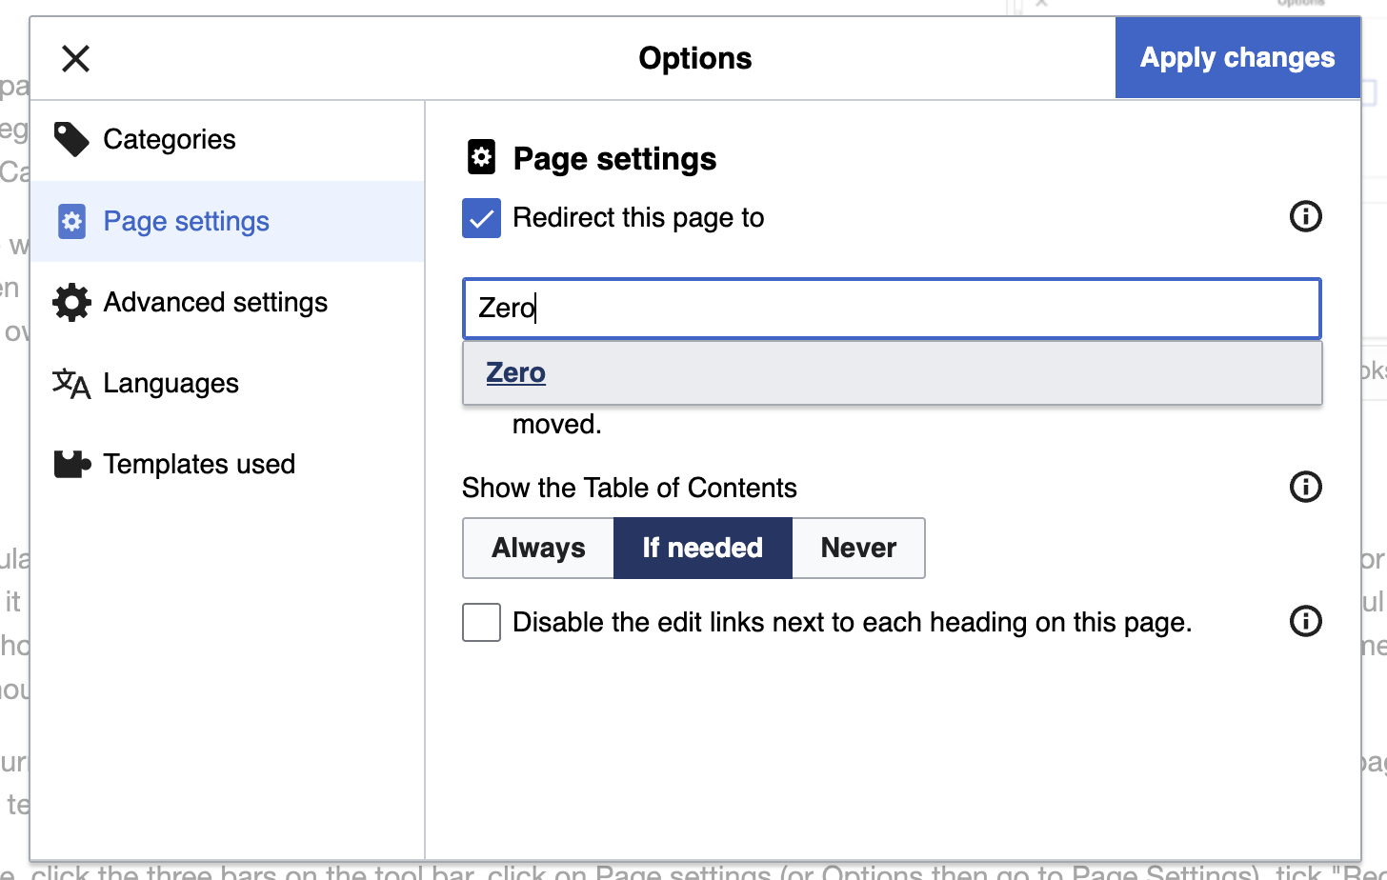Set Table of Contents to Always
The height and width of the screenshot is (880, 1387).
[x=538, y=549]
